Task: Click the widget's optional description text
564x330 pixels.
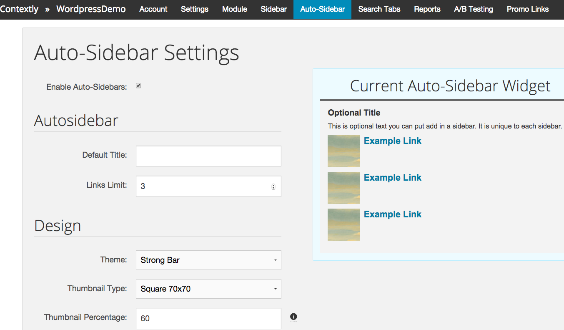Action: (445, 126)
